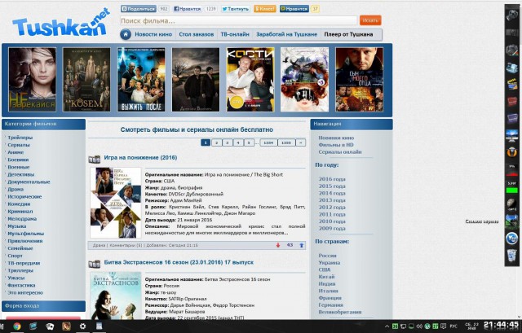The height and width of the screenshot is (333, 522).
Task: Open the home icon in the navigation bar
Action: click(126, 34)
